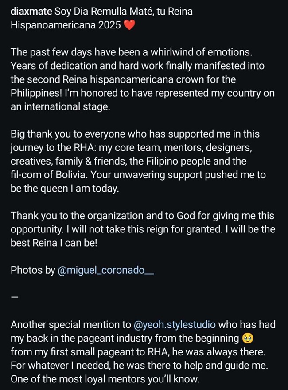Click the 'an international stage.' line
Viewport: 288px width, 390px height.
click(x=60, y=107)
